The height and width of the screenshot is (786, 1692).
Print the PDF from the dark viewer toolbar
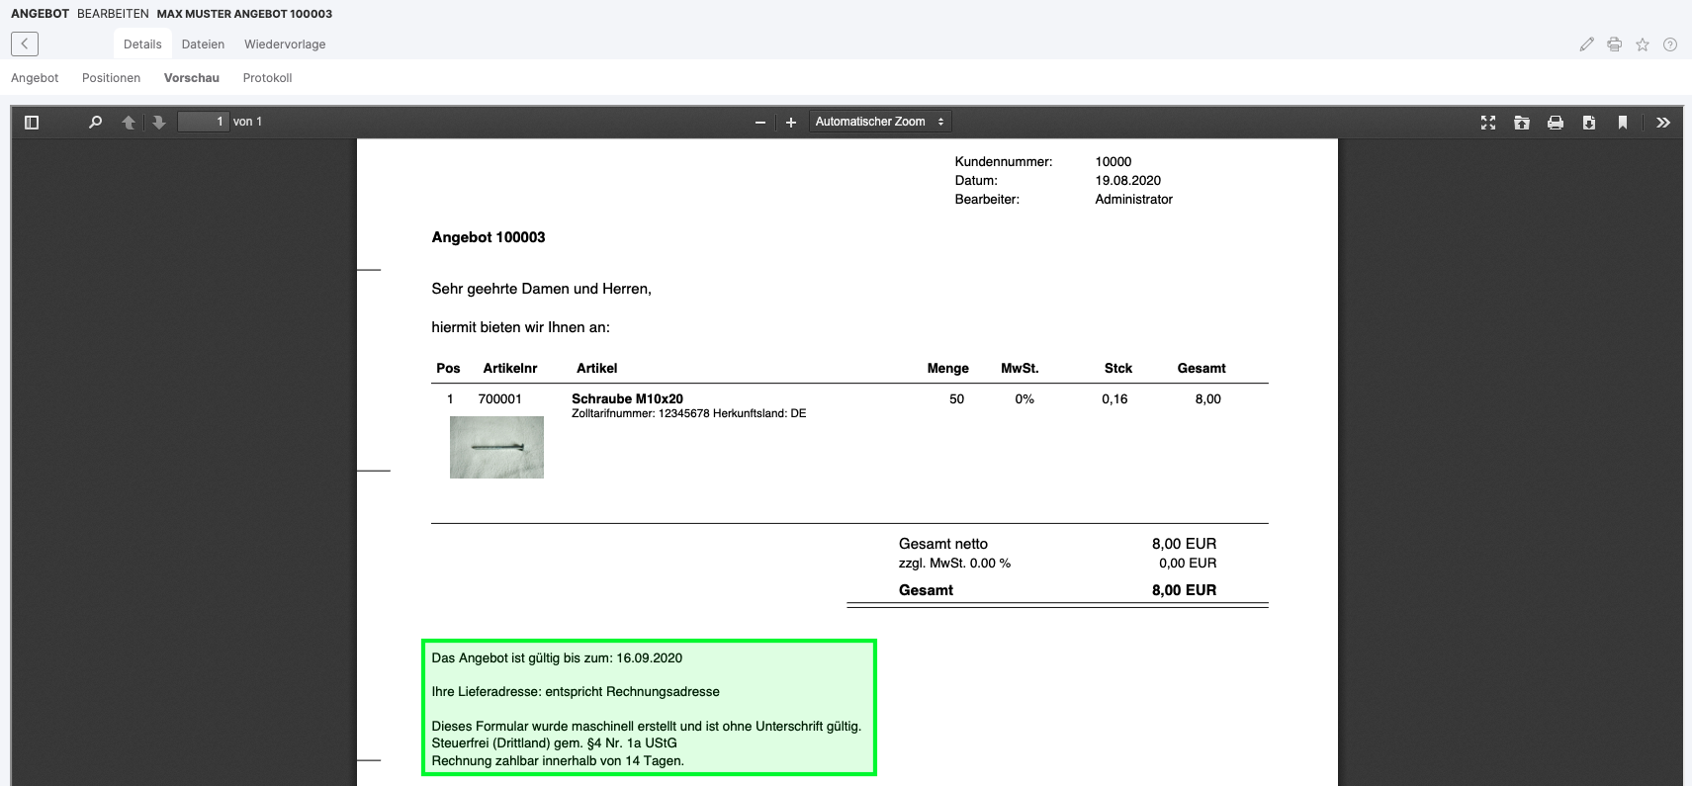pyautogui.click(x=1555, y=123)
